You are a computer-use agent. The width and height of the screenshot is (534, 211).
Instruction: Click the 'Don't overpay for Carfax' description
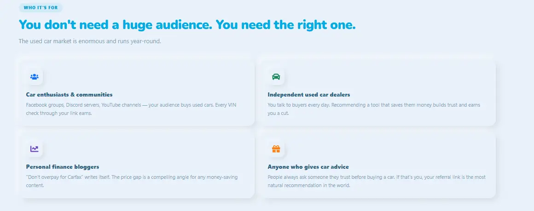coord(132,181)
